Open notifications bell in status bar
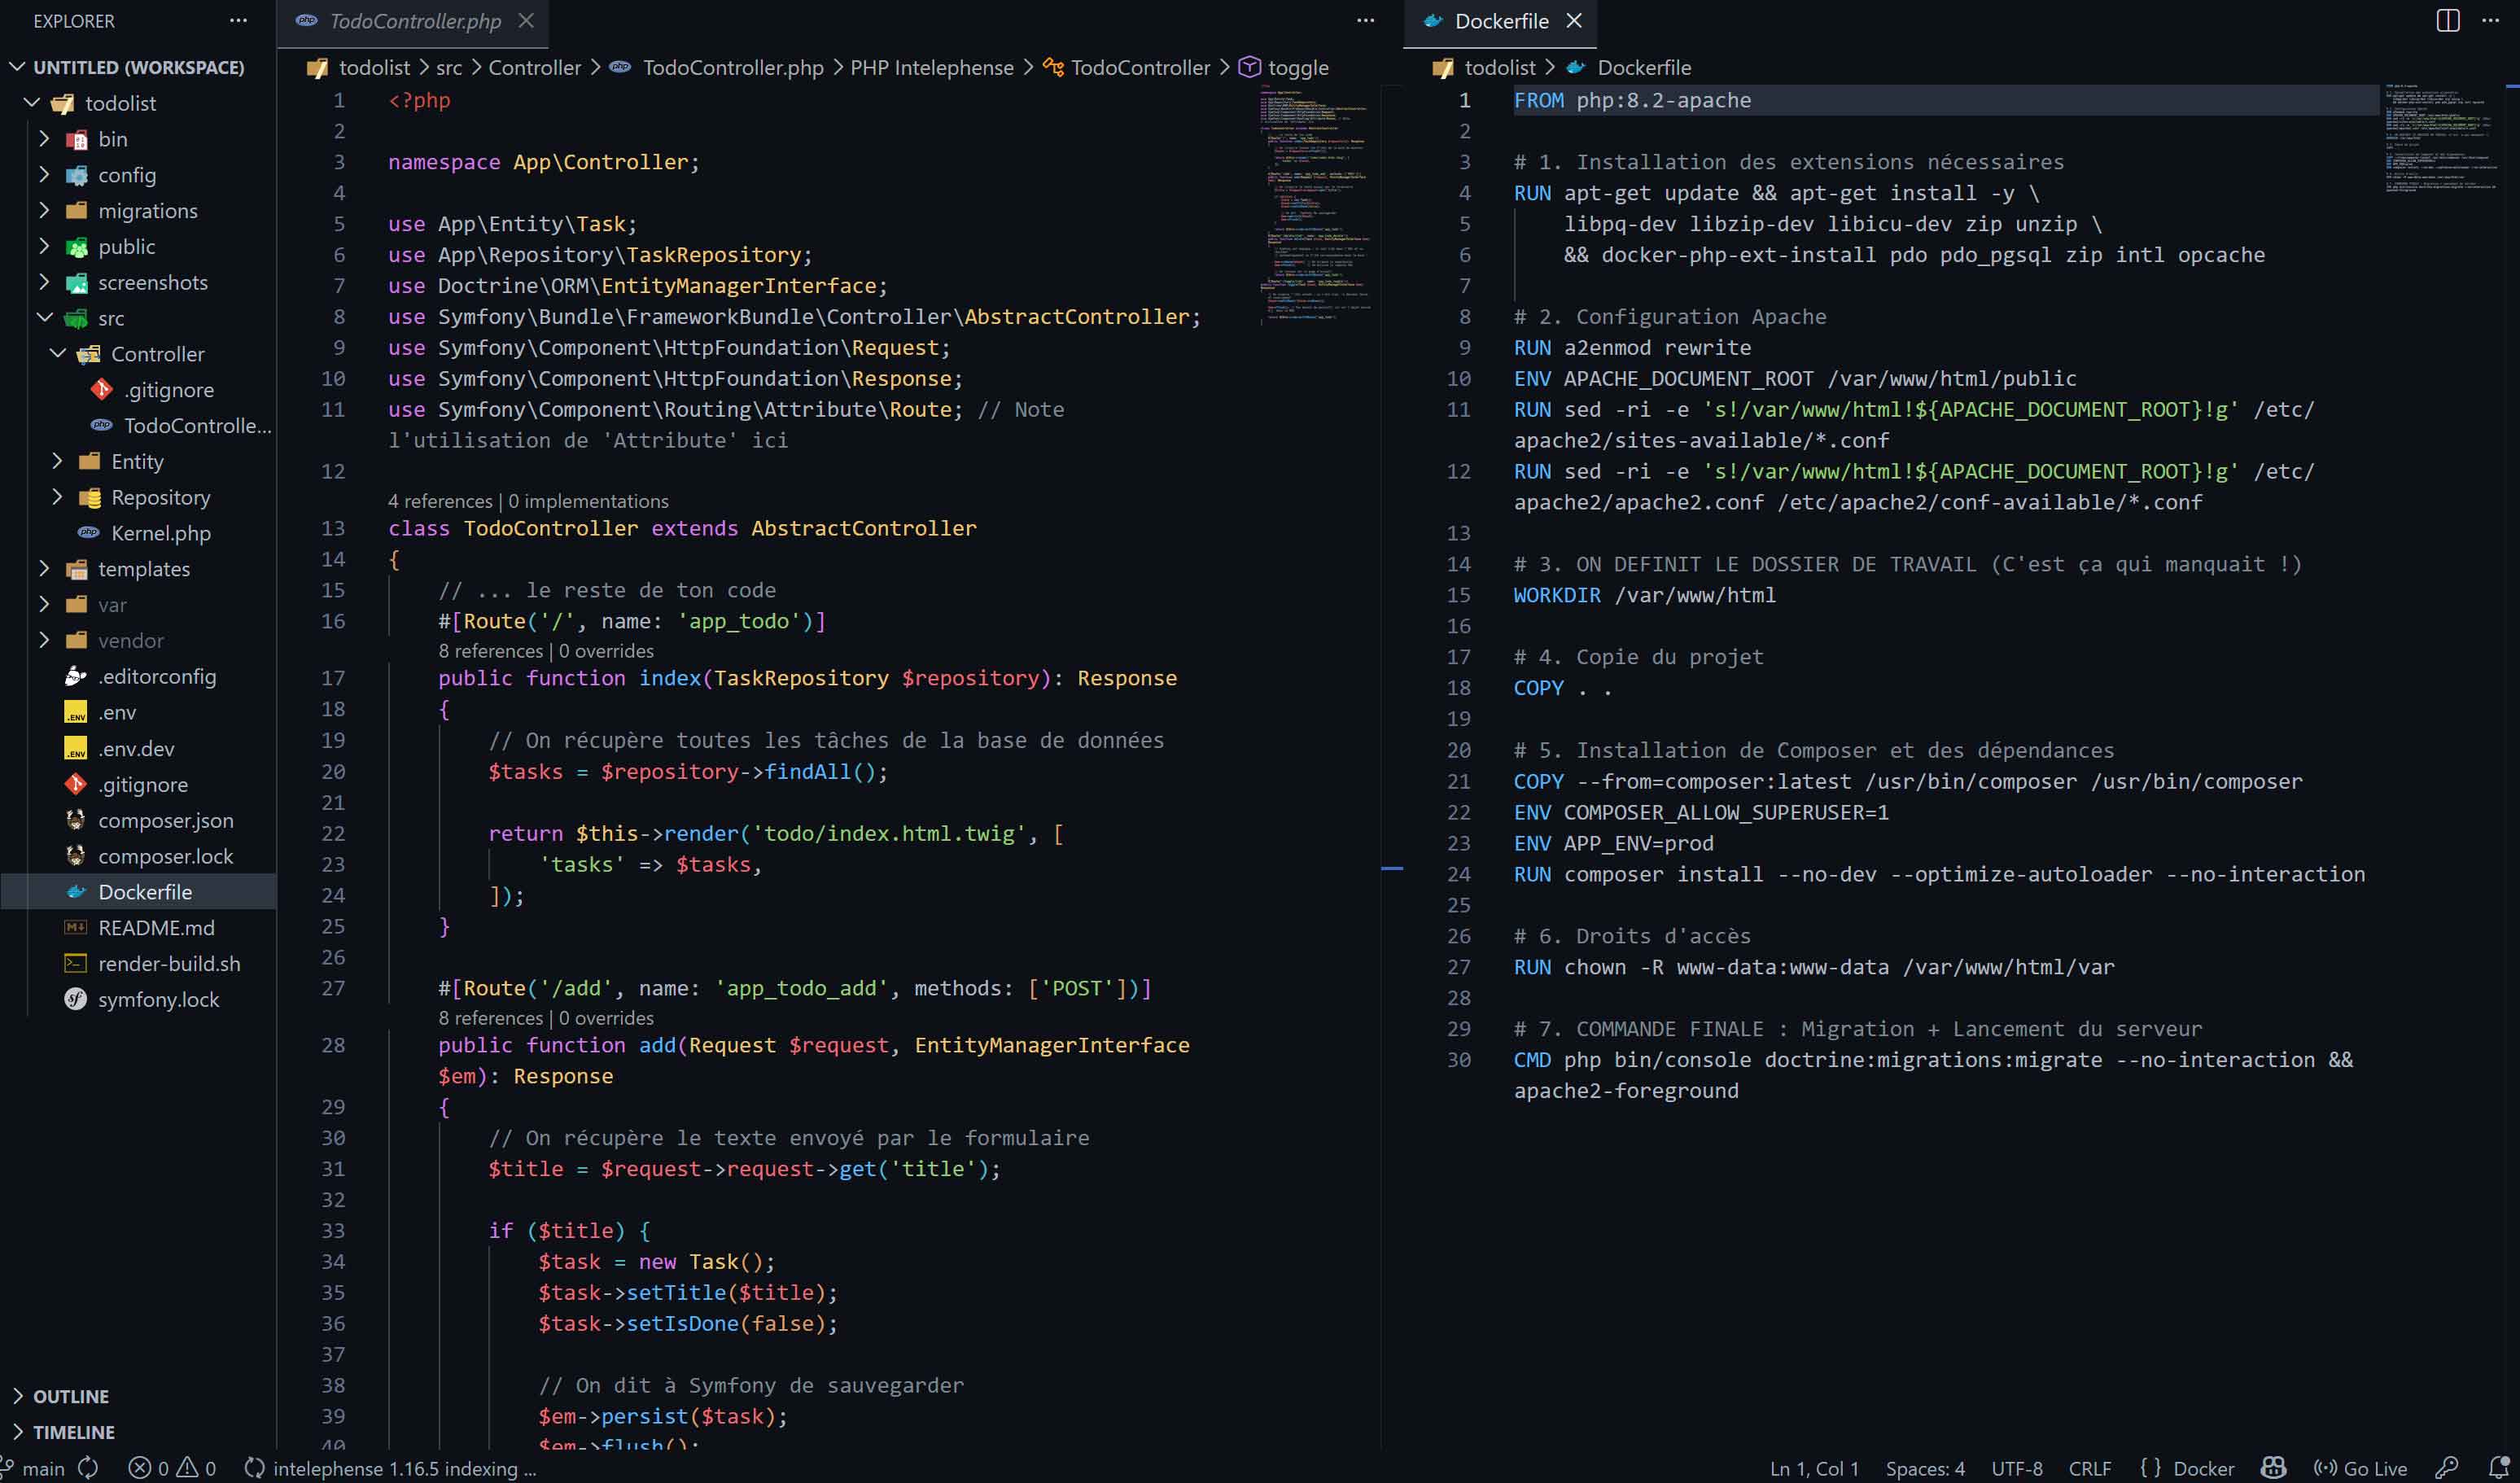The width and height of the screenshot is (2520, 1483). pos(2498,1468)
